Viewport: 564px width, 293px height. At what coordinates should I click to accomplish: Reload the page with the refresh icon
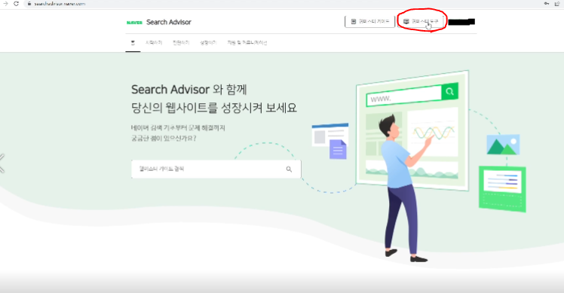pos(16,4)
